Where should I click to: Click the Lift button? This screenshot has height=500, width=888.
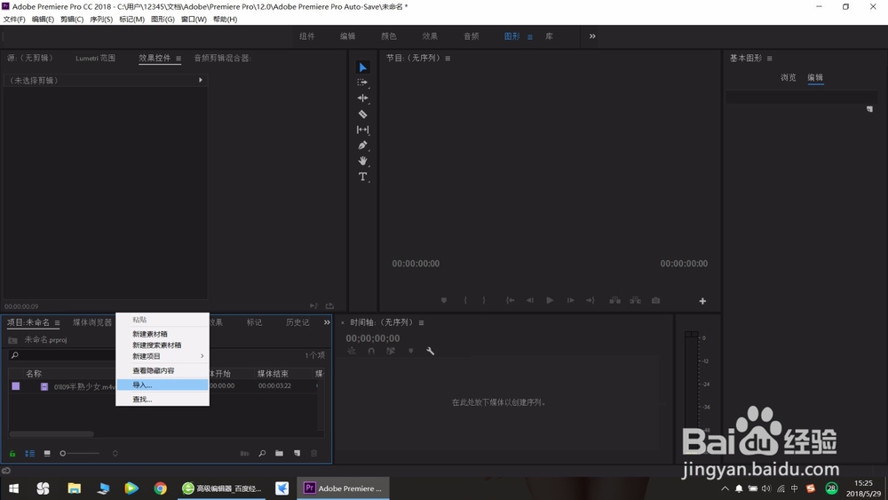pyautogui.click(x=614, y=301)
